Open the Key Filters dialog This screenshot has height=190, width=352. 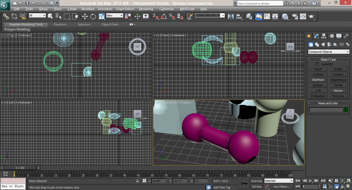(x=282, y=187)
